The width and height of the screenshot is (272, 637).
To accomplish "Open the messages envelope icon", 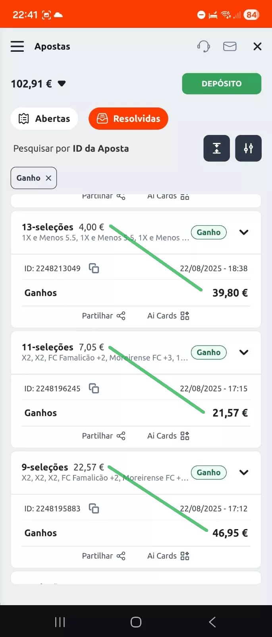I will [230, 47].
